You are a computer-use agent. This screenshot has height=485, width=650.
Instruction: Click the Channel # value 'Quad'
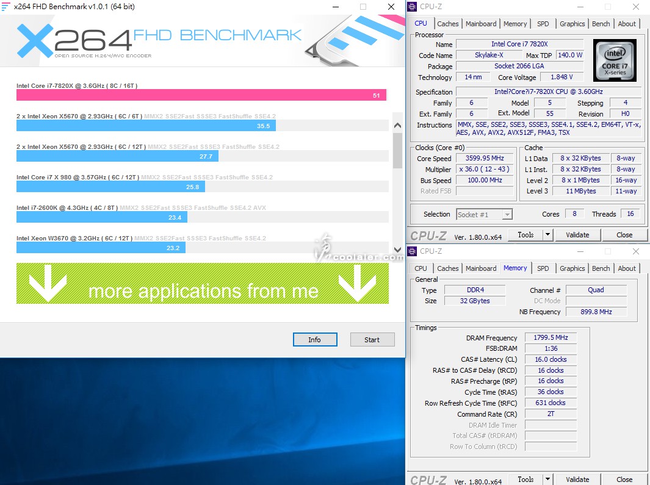tap(596, 290)
